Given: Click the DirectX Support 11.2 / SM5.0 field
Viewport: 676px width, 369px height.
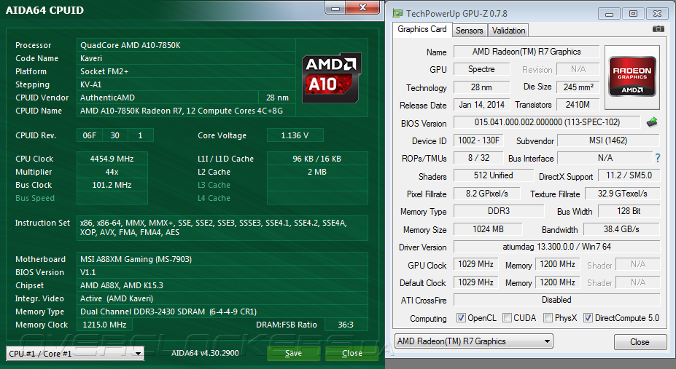Looking at the screenshot, I should 629,175.
